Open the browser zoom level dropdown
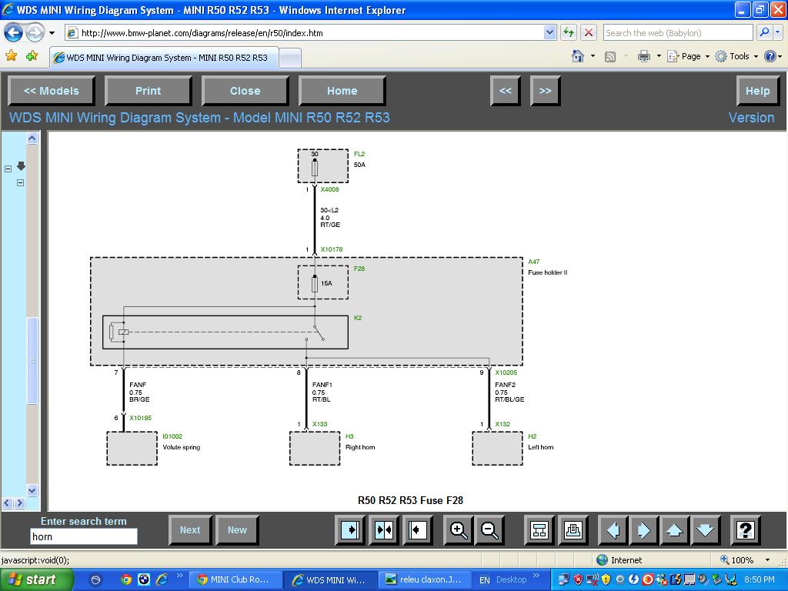 [x=767, y=560]
